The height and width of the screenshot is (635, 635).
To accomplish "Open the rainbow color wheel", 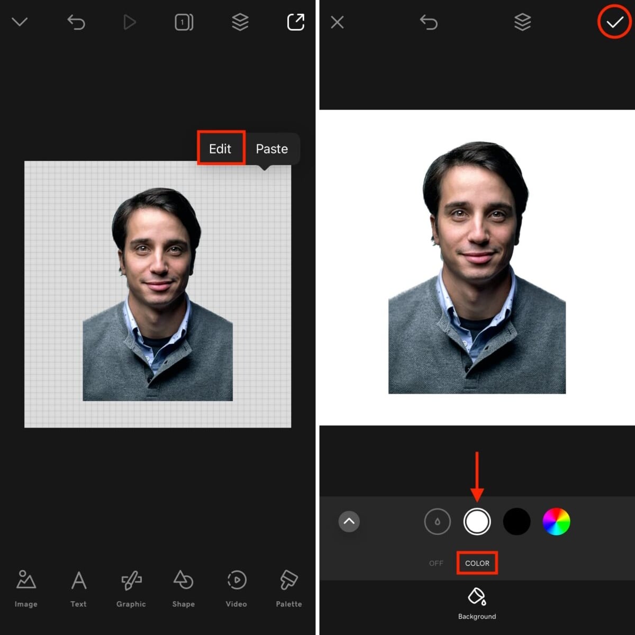I will pyautogui.click(x=557, y=522).
